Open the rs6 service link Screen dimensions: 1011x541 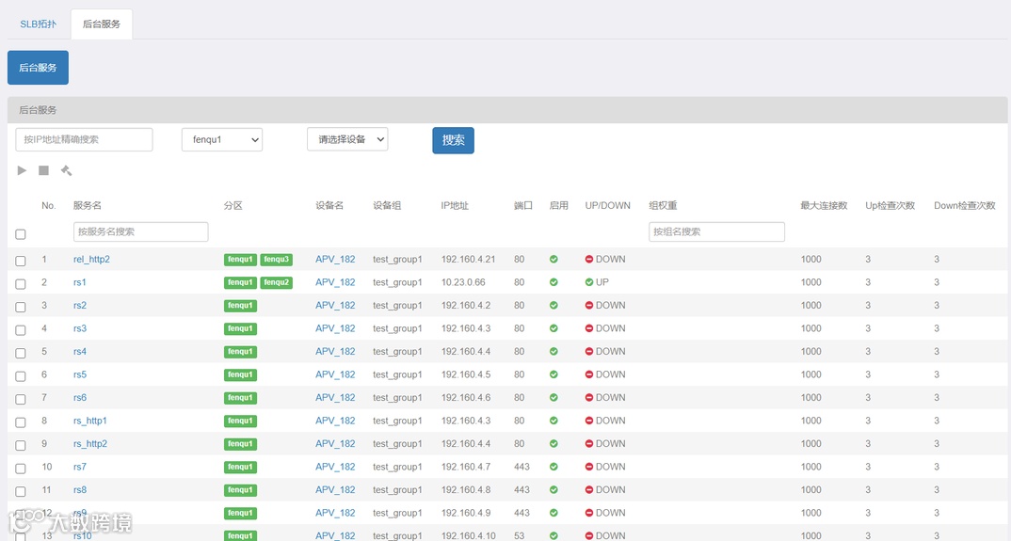click(80, 398)
